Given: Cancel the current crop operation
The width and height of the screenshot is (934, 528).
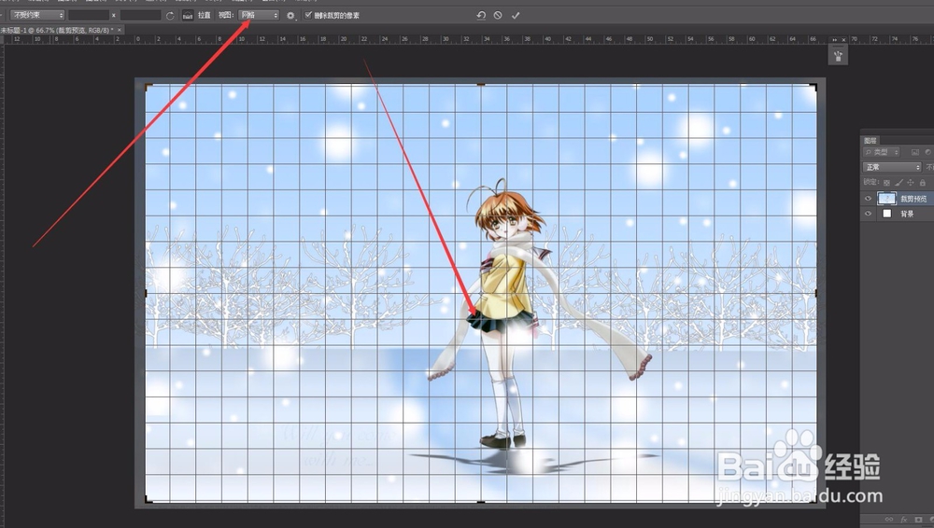Looking at the screenshot, I should click(498, 16).
